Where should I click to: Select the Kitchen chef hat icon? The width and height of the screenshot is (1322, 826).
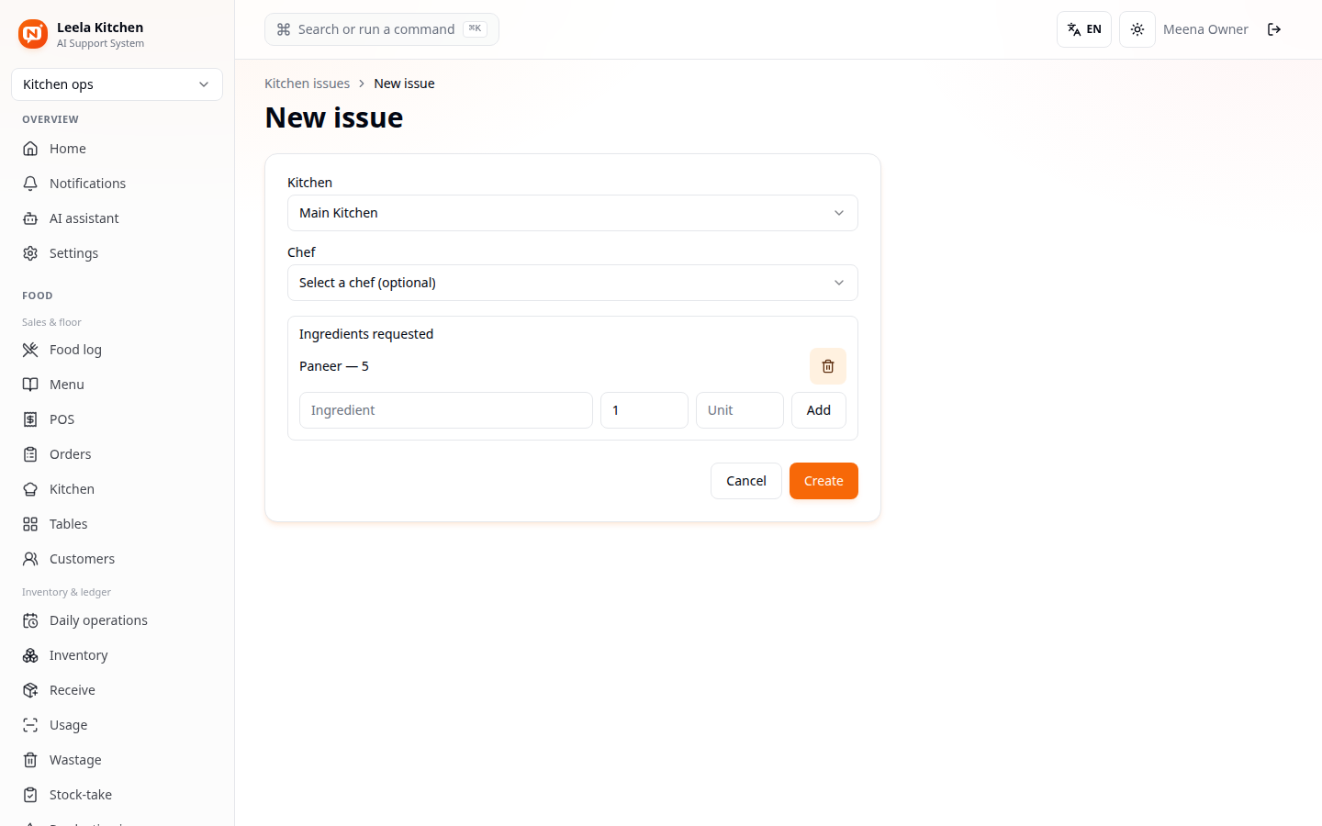(30, 489)
